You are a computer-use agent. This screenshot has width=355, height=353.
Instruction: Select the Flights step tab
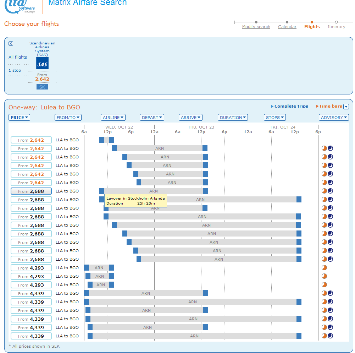click(312, 27)
